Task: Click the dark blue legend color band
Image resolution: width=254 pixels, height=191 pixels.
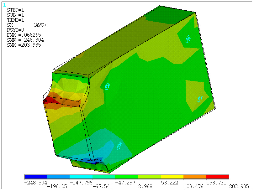Action: coord(36,177)
